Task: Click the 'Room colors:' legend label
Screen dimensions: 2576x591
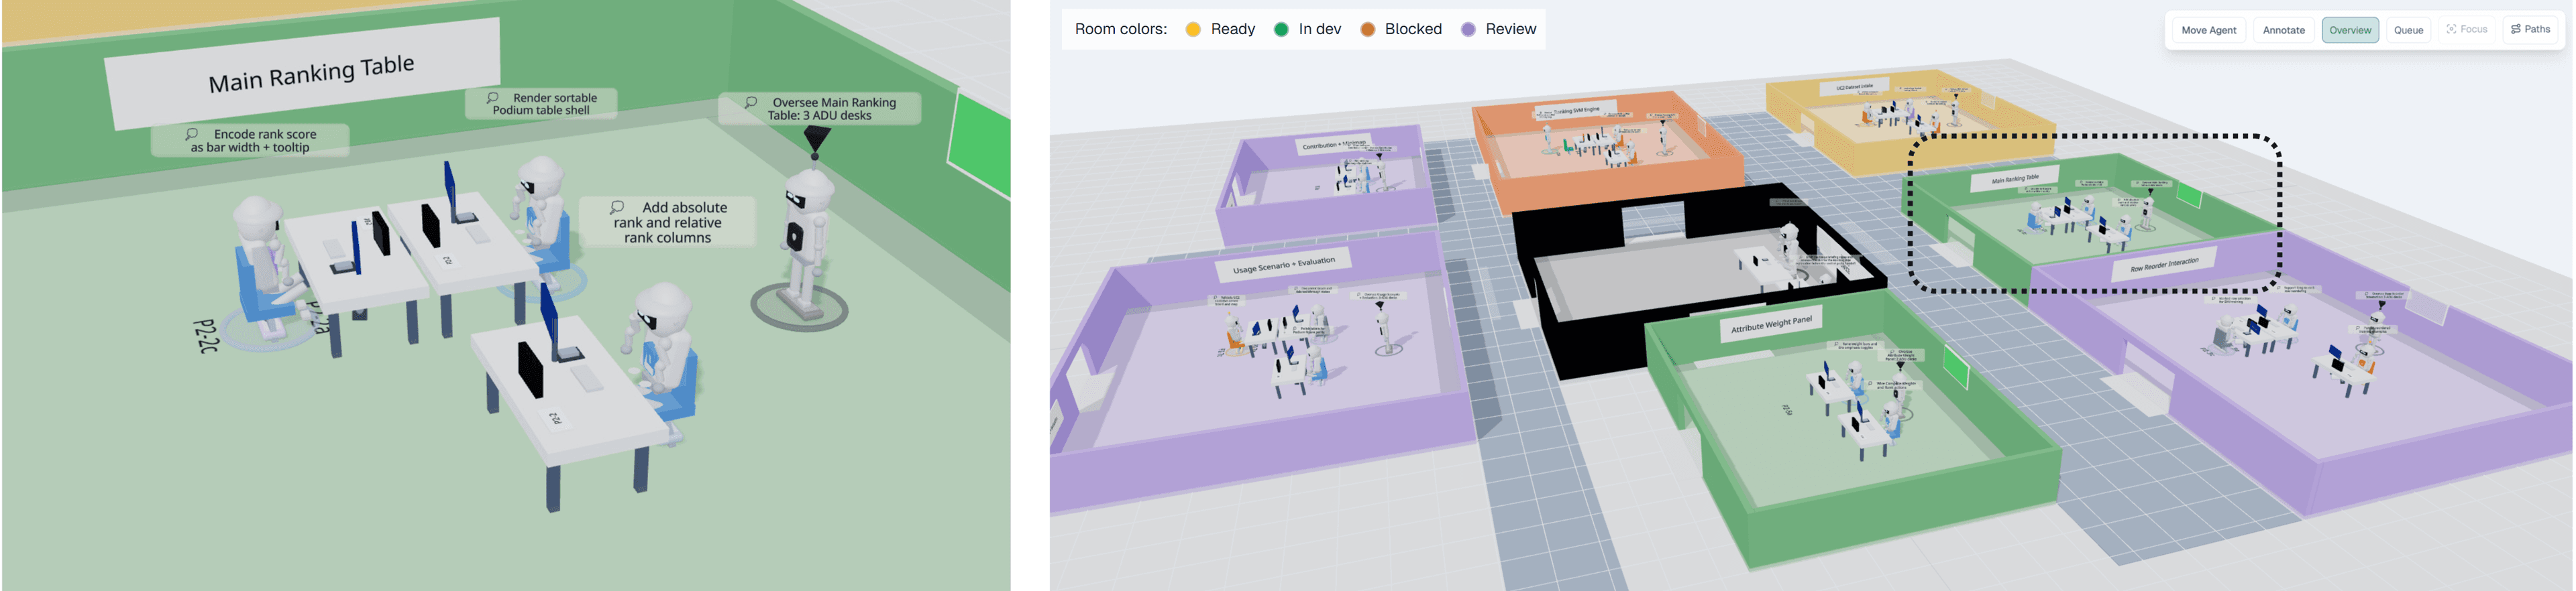Action: pos(1120,29)
